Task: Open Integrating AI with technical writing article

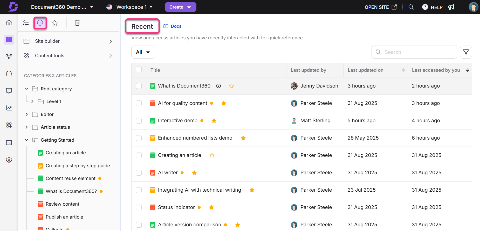Action: [200, 190]
